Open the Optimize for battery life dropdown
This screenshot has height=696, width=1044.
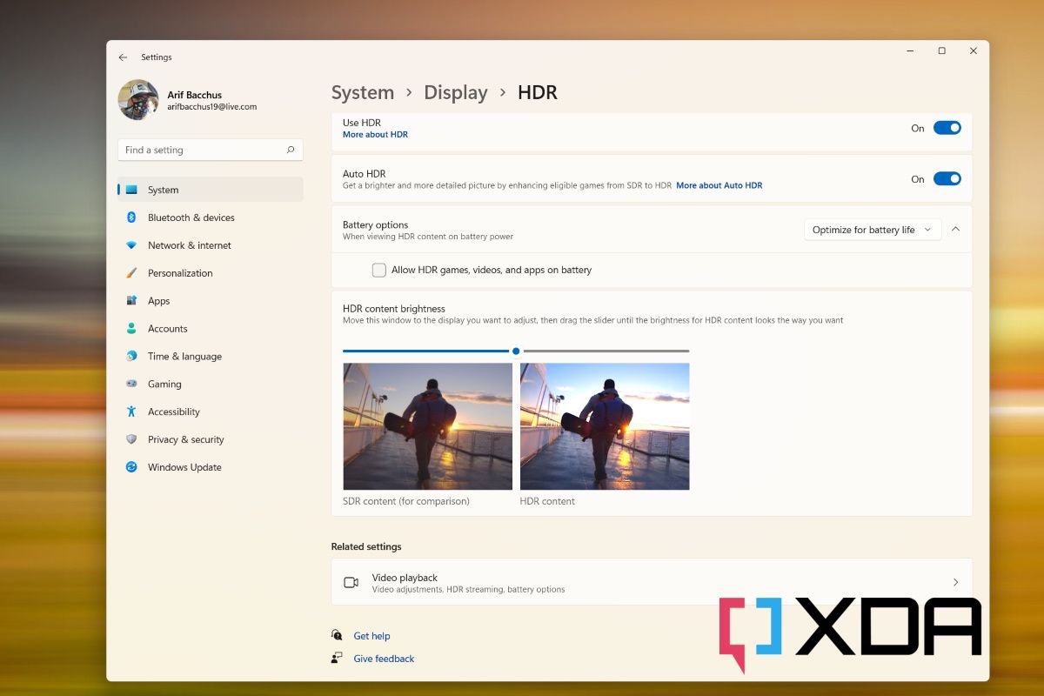872,229
